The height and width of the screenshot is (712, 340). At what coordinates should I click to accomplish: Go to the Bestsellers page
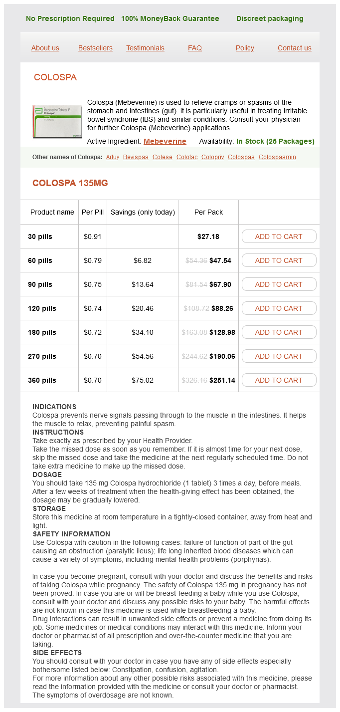click(x=95, y=48)
